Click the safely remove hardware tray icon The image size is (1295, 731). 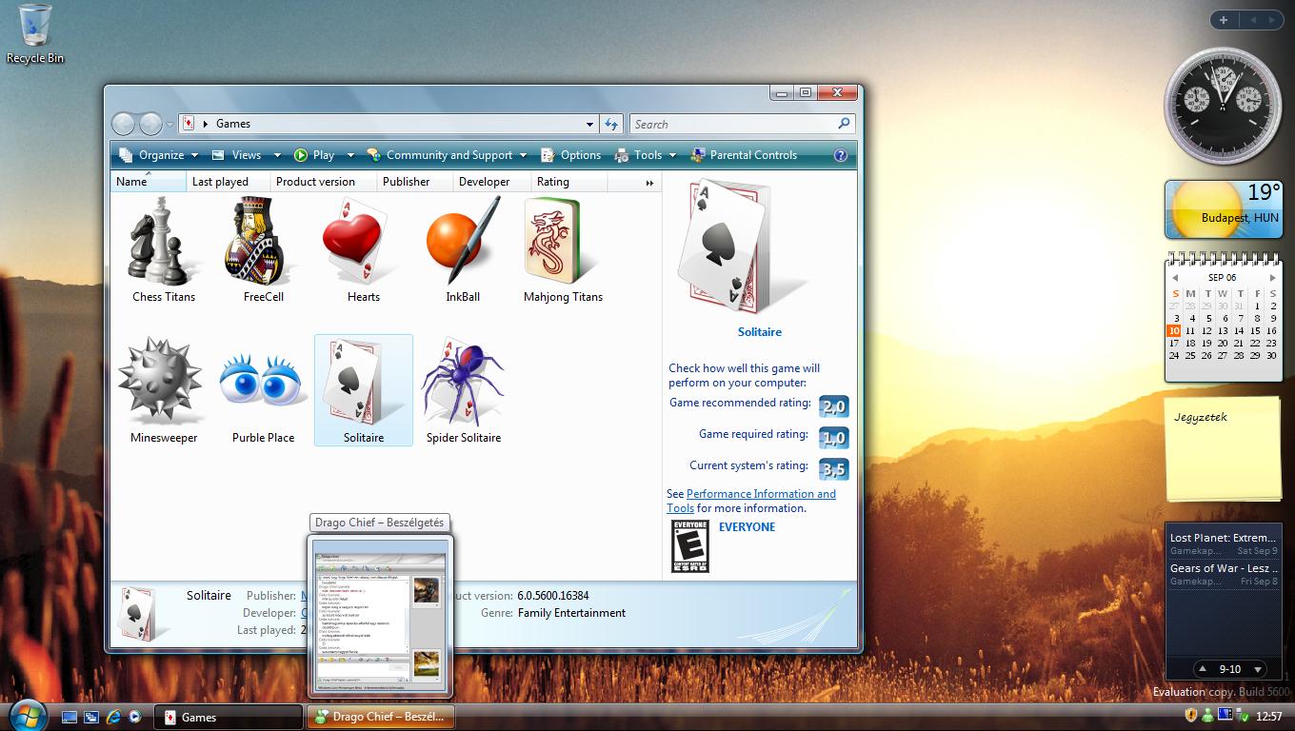1242,716
